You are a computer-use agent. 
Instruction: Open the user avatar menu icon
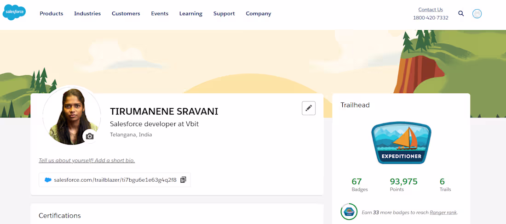(x=477, y=13)
